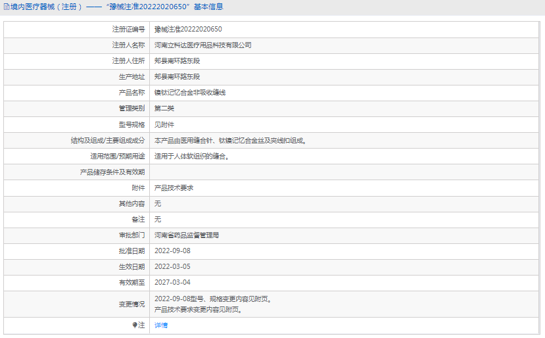
Task: Click the company name 河南立科达医疗用品科技有限公司
Action: click(x=203, y=45)
